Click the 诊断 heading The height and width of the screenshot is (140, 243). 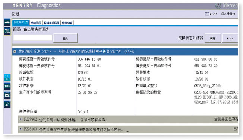click(15, 14)
